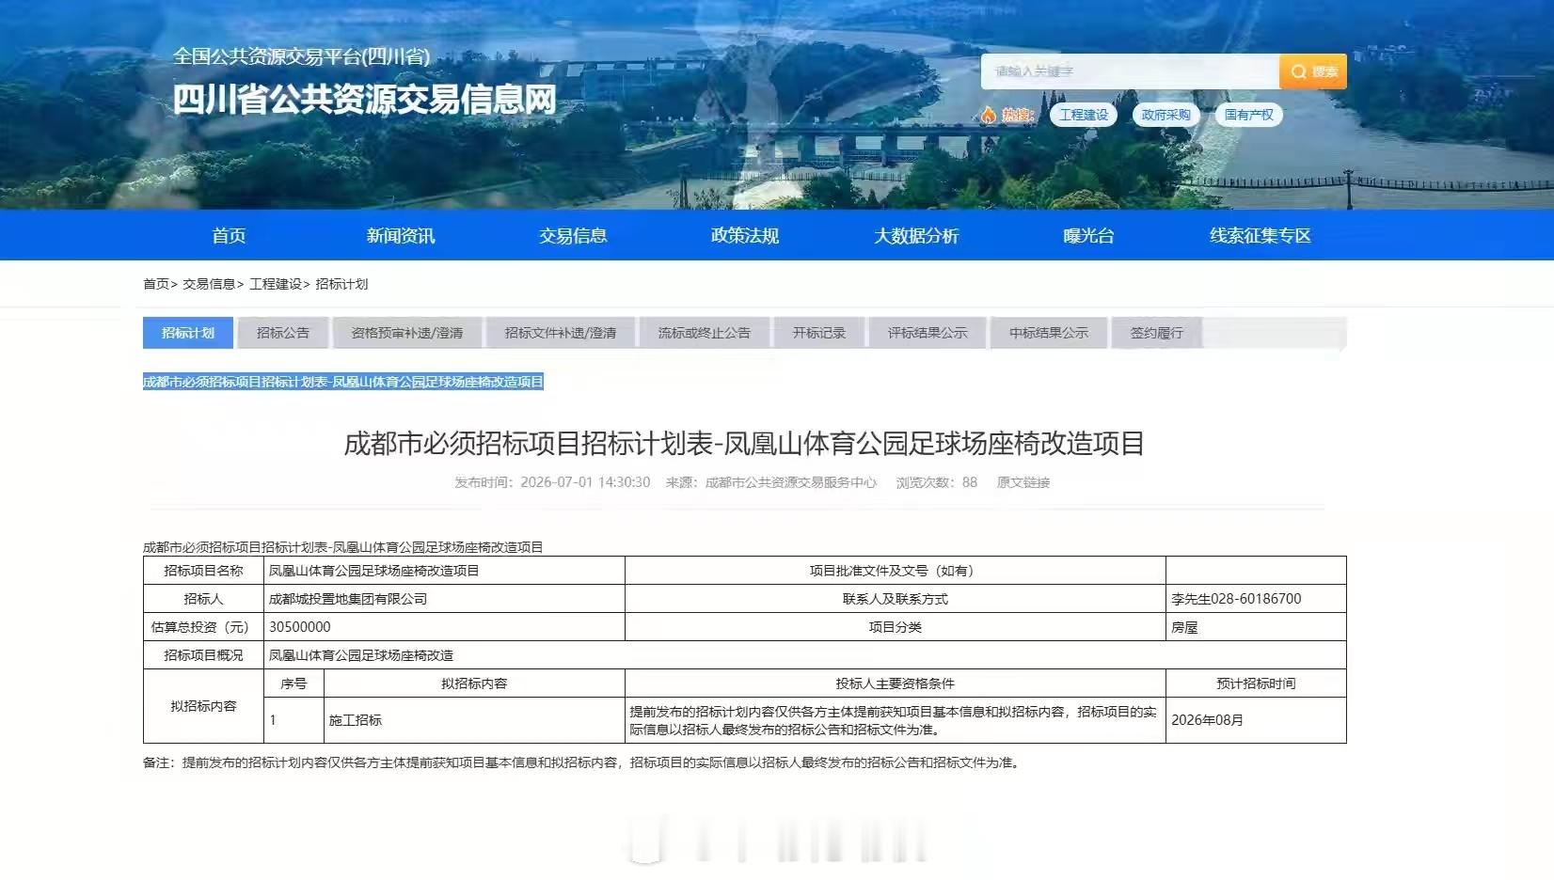Screen dimensions: 1554x880
Task: Select the 工程建设 hot search tag
Action: 1084,115
